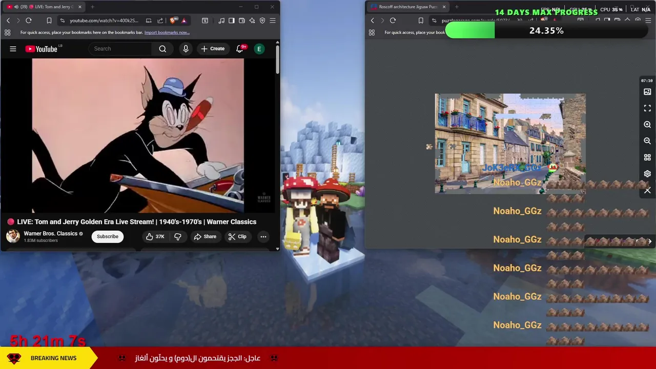656x369 pixels.
Task: Reload the puzzle garage page
Action: click(393, 20)
